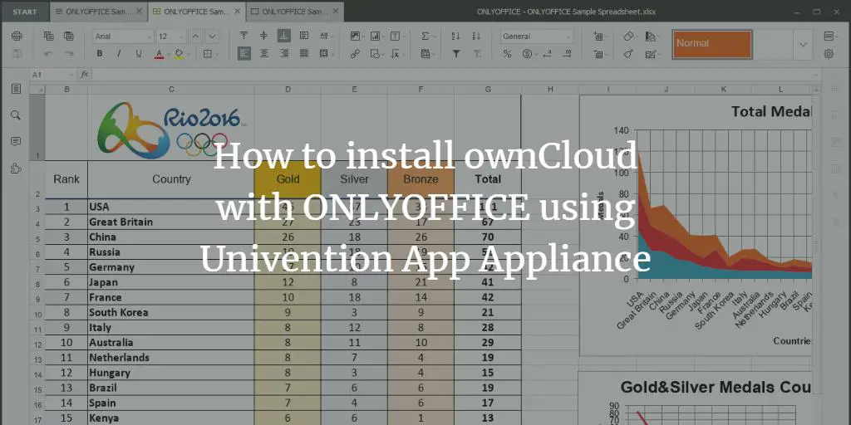Insert cells icon
This screenshot has height=425, width=851.
599,36
